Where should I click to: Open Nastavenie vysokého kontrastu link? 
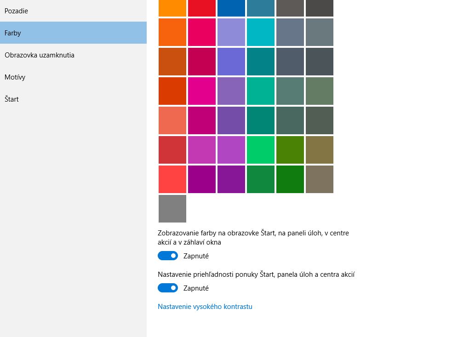[x=205, y=307]
